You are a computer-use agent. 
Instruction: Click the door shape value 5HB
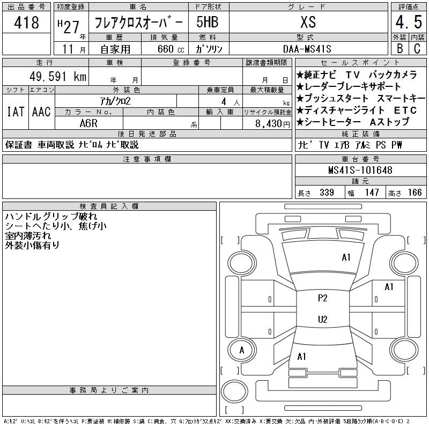pyautogui.click(x=208, y=22)
